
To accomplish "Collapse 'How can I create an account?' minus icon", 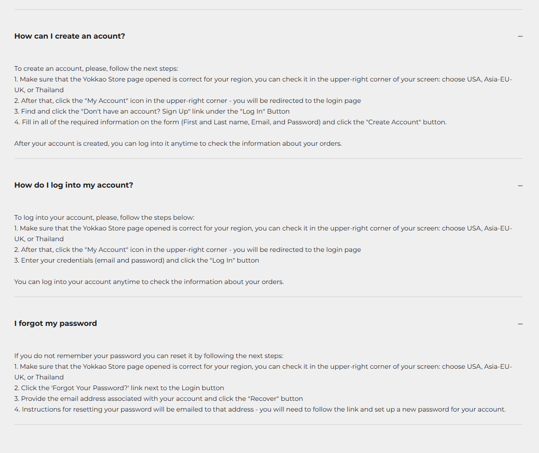I will click(520, 36).
